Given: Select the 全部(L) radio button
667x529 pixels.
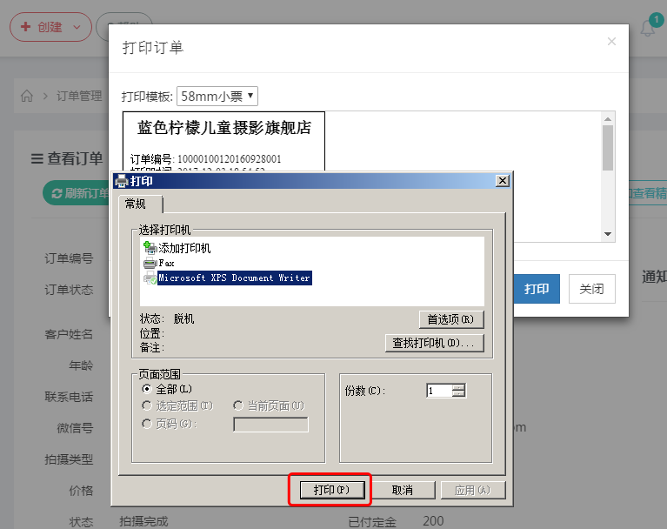Looking at the screenshot, I should pyautogui.click(x=146, y=389).
